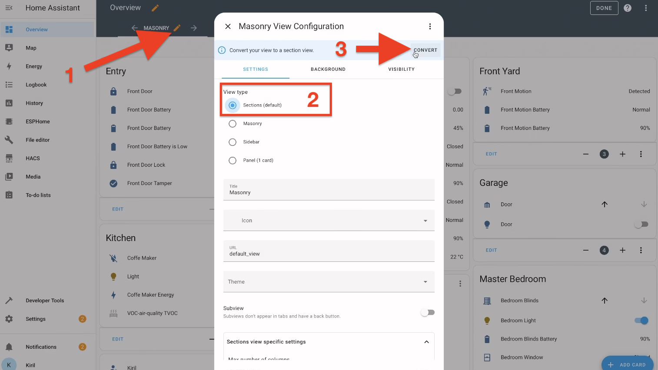
Task: Click the Garage Door up arrow
Action: (605, 204)
